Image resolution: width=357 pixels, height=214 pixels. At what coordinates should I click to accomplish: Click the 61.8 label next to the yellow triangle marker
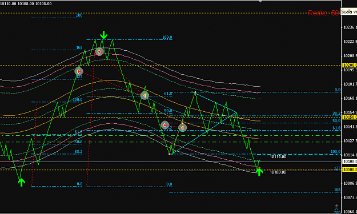pos(168,94)
